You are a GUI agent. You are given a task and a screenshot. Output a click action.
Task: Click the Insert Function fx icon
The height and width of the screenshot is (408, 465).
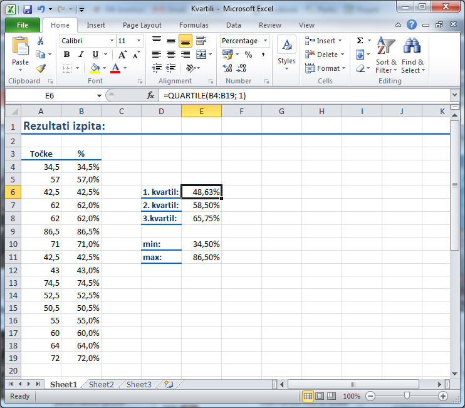[x=150, y=96]
